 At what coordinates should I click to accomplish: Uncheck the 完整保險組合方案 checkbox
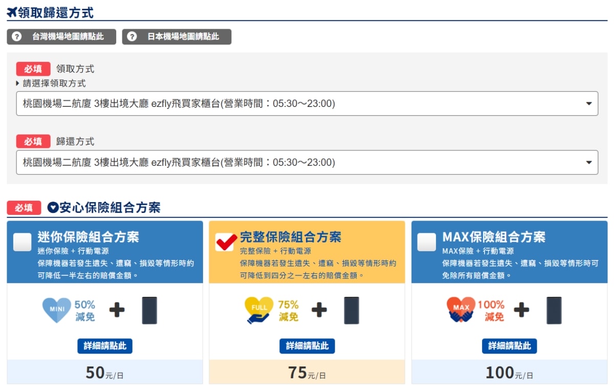pos(225,242)
